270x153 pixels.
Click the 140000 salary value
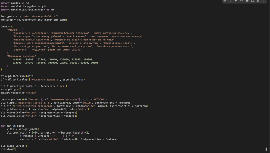pyautogui.click(x=18, y=60)
